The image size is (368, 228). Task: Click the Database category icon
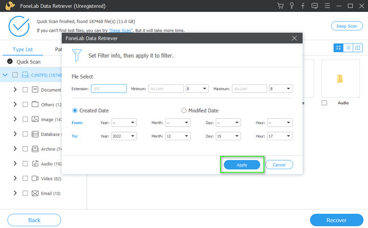[x=35, y=134]
